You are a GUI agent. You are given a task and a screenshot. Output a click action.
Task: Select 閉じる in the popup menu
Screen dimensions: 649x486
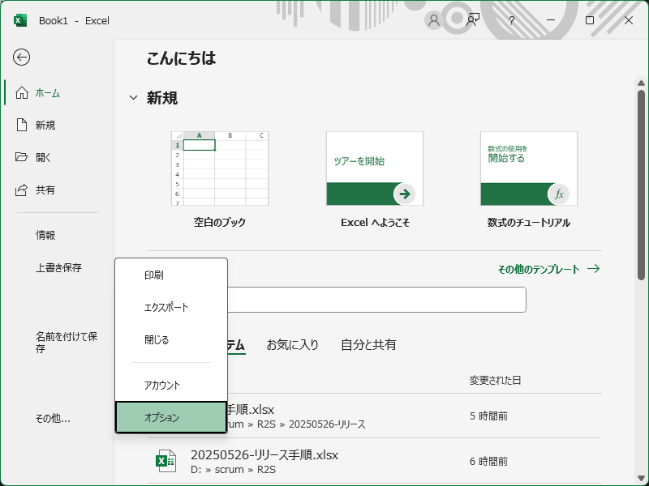171,340
